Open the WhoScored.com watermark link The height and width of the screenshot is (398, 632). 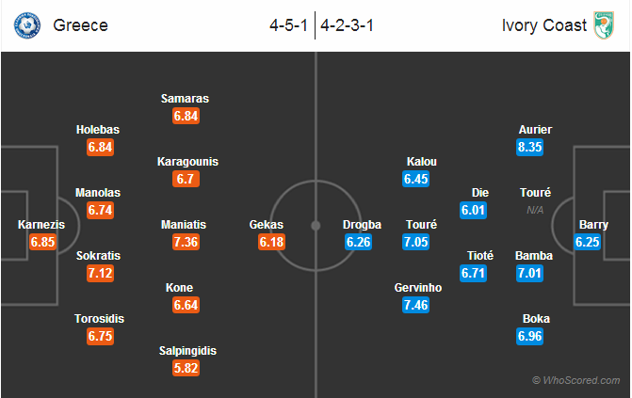pyautogui.click(x=576, y=380)
